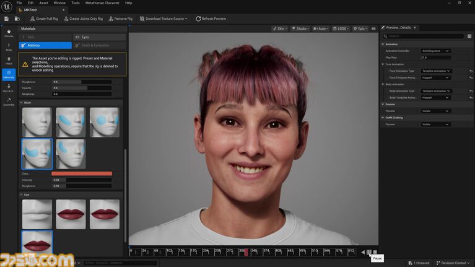
Task: Click the blush Intensity slider
Action: pyautogui.click(x=82, y=180)
